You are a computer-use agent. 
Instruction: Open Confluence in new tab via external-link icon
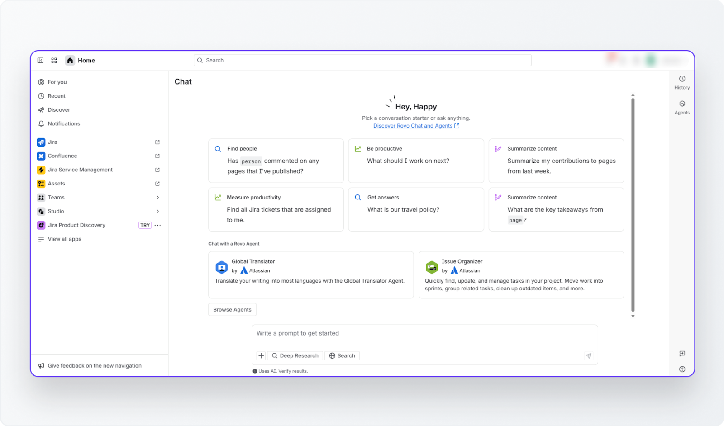(157, 156)
